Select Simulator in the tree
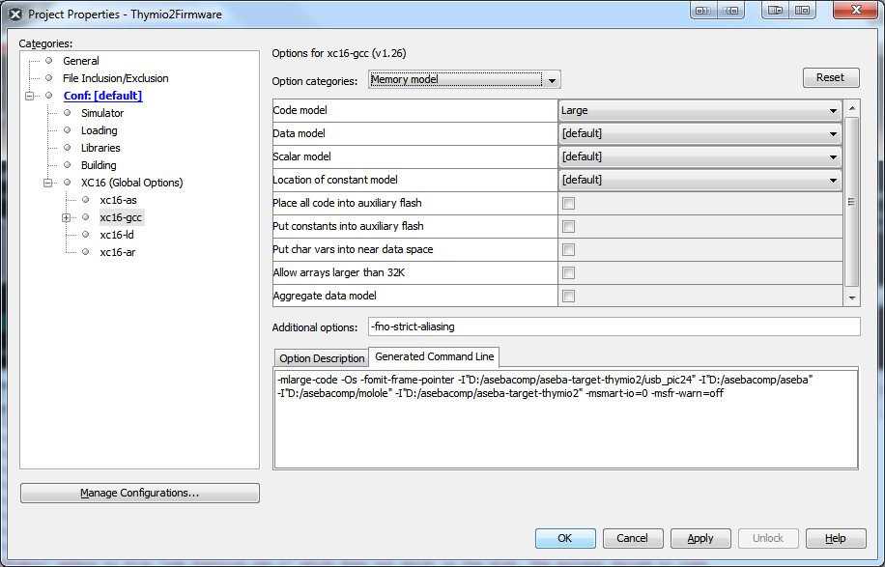The height and width of the screenshot is (567, 885). click(102, 113)
